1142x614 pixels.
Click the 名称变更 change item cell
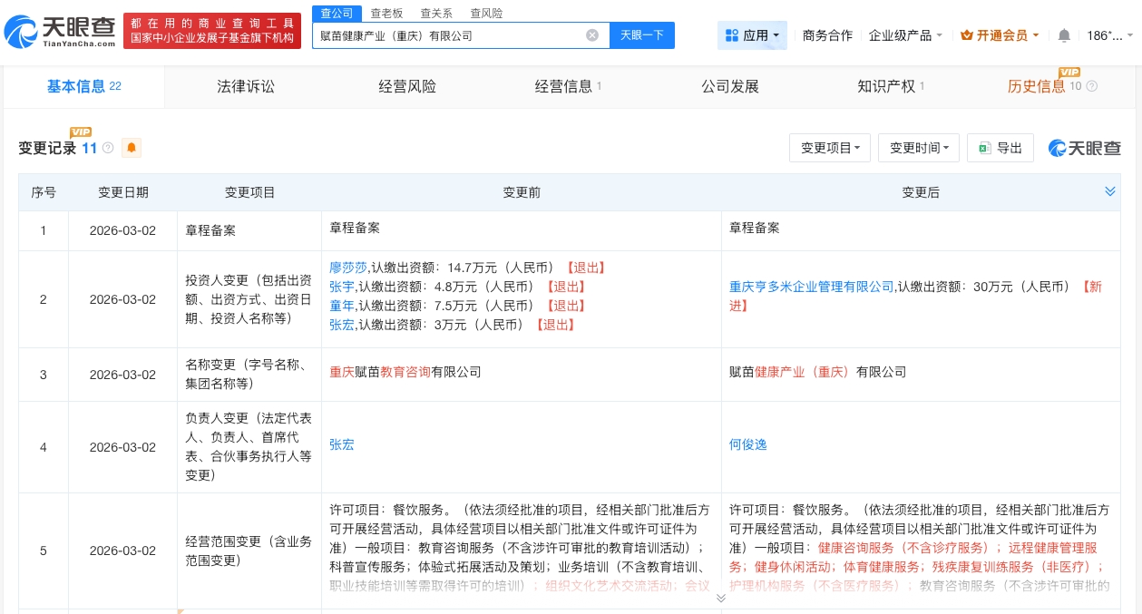click(x=249, y=374)
